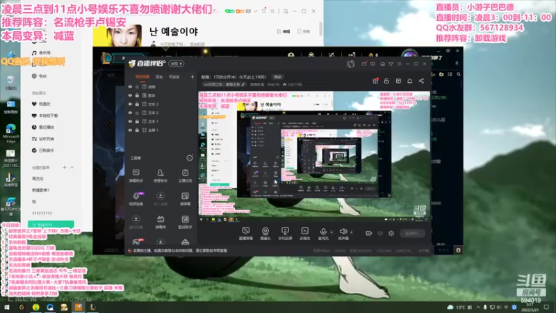Viewport: 556px width, 313px height.
Task: Toggle visibility eye of 全屏 1 layer
Action: tap(130, 130)
